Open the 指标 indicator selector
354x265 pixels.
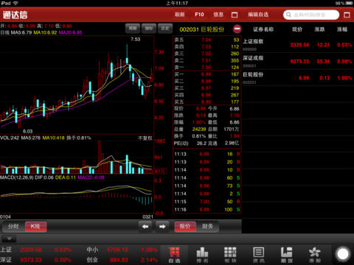[x=149, y=29]
